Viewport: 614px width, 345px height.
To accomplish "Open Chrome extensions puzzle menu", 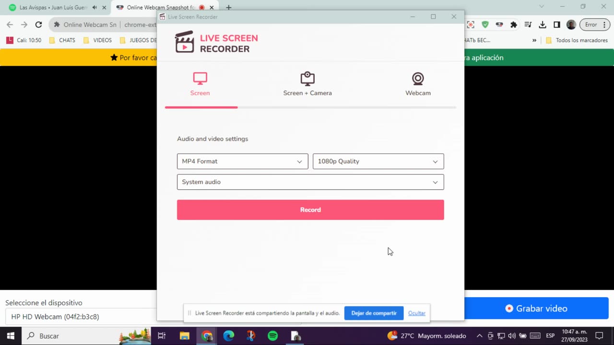I will (514, 25).
